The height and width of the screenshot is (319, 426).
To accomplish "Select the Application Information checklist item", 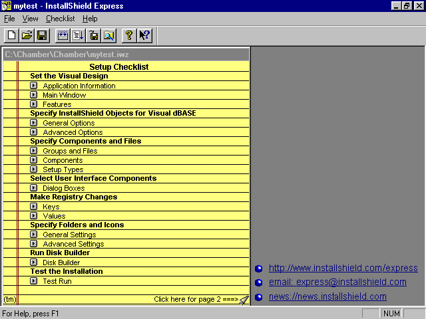I will [79, 86].
